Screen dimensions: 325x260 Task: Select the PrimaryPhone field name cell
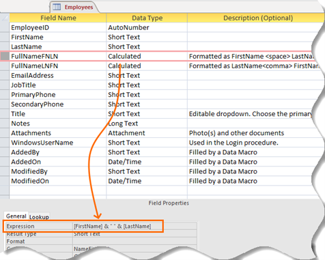click(x=58, y=95)
